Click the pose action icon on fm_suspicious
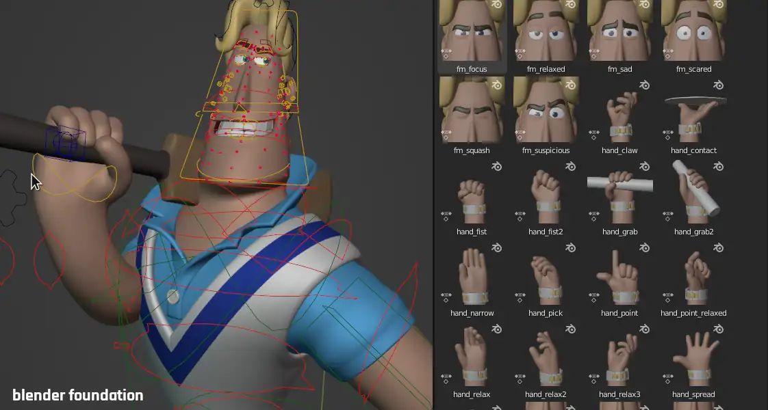 coord(520,135)
